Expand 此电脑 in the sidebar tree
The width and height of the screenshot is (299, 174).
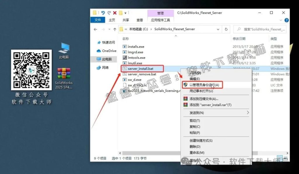(x=94, y=59)
